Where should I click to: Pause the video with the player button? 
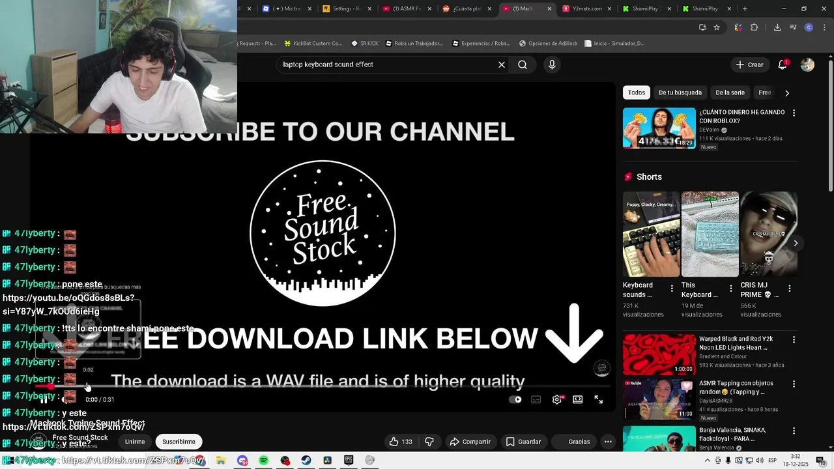[44, 400]
